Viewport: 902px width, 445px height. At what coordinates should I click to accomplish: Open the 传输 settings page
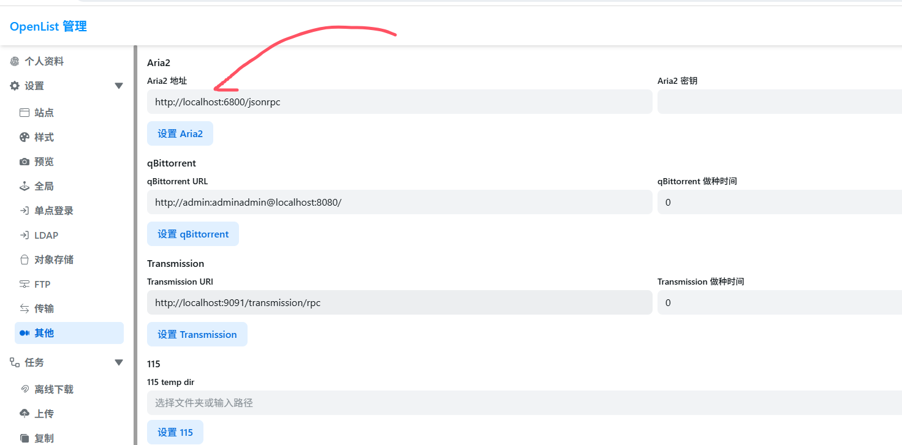(x=44, y=309)
